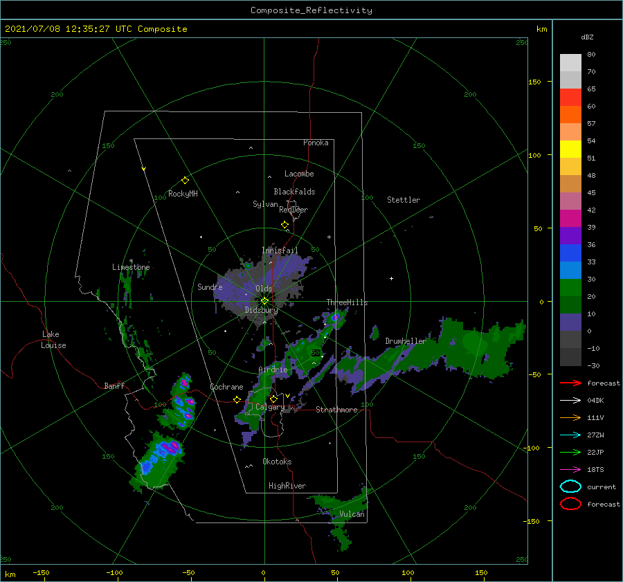Click the Vulcan label
The image size is (623, 582).
tap(352, 514)
